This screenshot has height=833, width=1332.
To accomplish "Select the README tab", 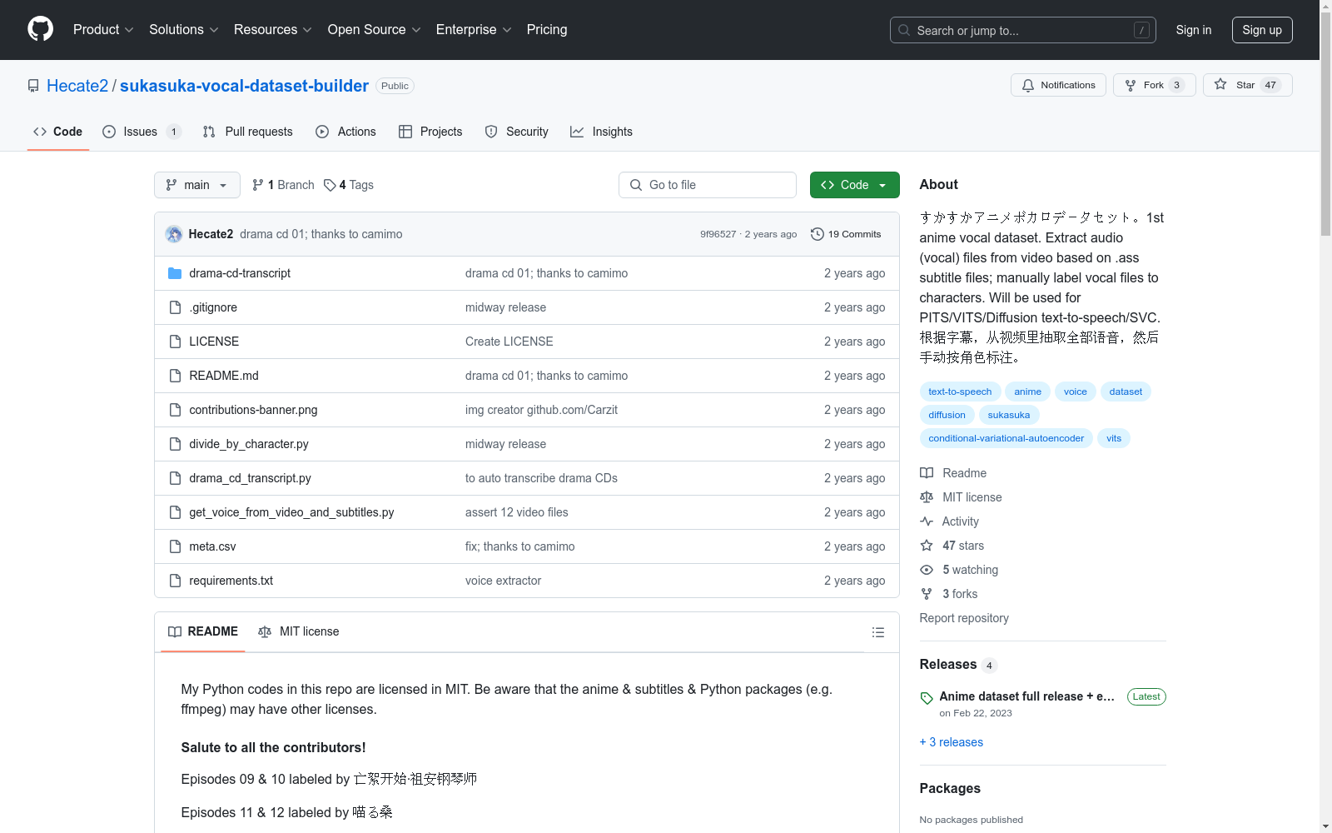I will [203, 631].
